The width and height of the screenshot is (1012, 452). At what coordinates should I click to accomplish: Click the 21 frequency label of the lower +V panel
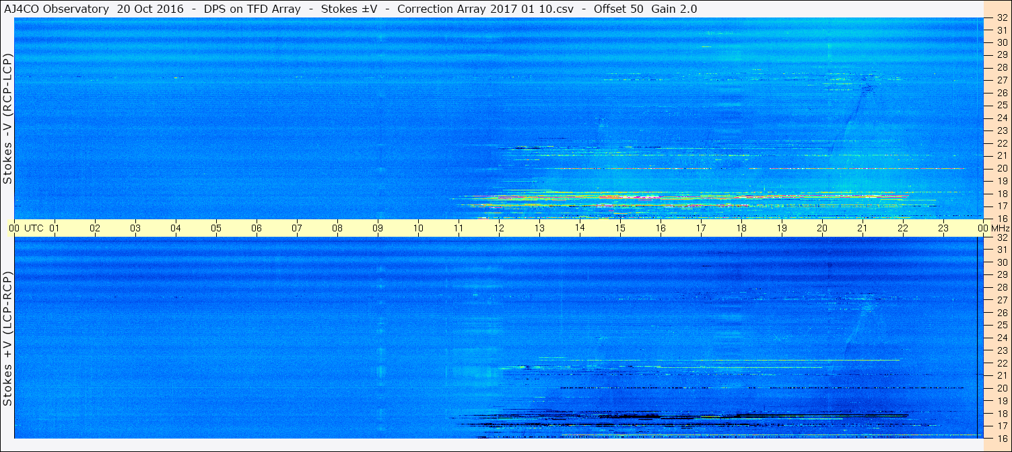pyautogui.click(x=1002, y=375)
